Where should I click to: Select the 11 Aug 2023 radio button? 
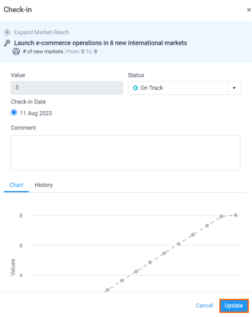tap(14, 112)
